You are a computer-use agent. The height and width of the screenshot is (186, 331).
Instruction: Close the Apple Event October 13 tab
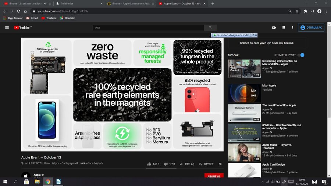tap(204, 4)
